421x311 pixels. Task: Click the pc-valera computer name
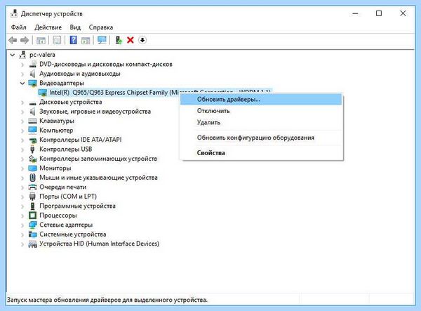pyautogui.click(x=42, y=55)
